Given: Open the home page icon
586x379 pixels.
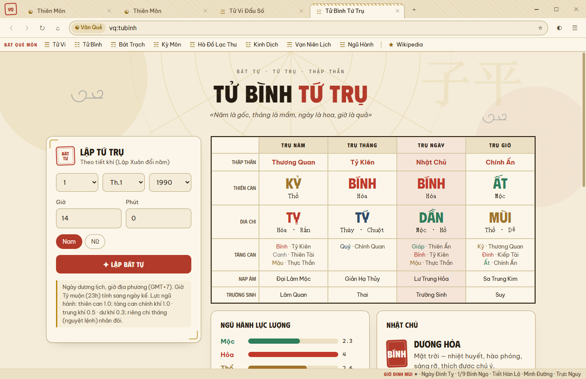Looking at the screenshot, I should coord(58,28).
